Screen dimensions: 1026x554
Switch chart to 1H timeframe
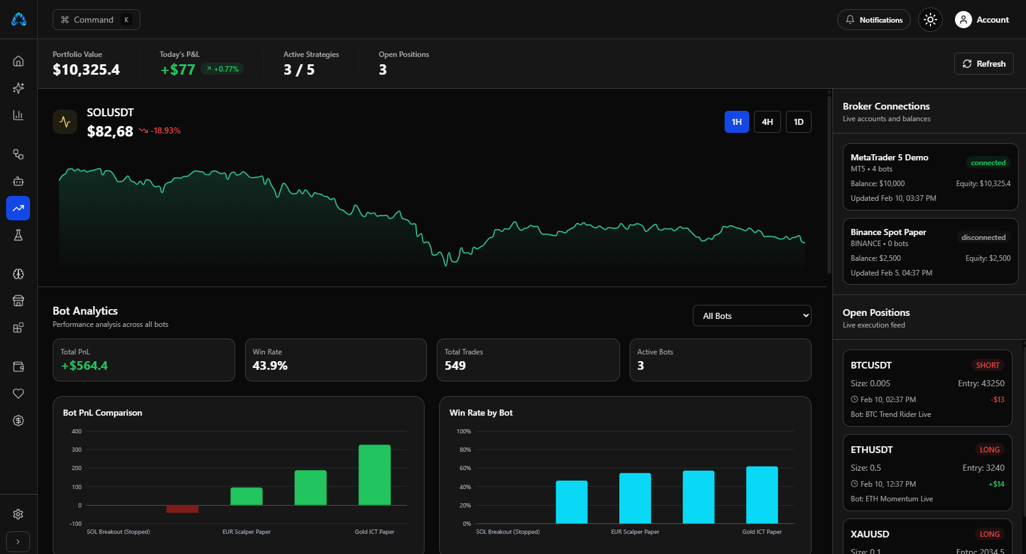click(737, 122)
